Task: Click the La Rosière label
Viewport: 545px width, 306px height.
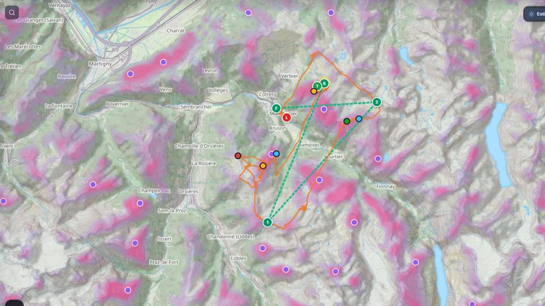Action: point(204,163)
